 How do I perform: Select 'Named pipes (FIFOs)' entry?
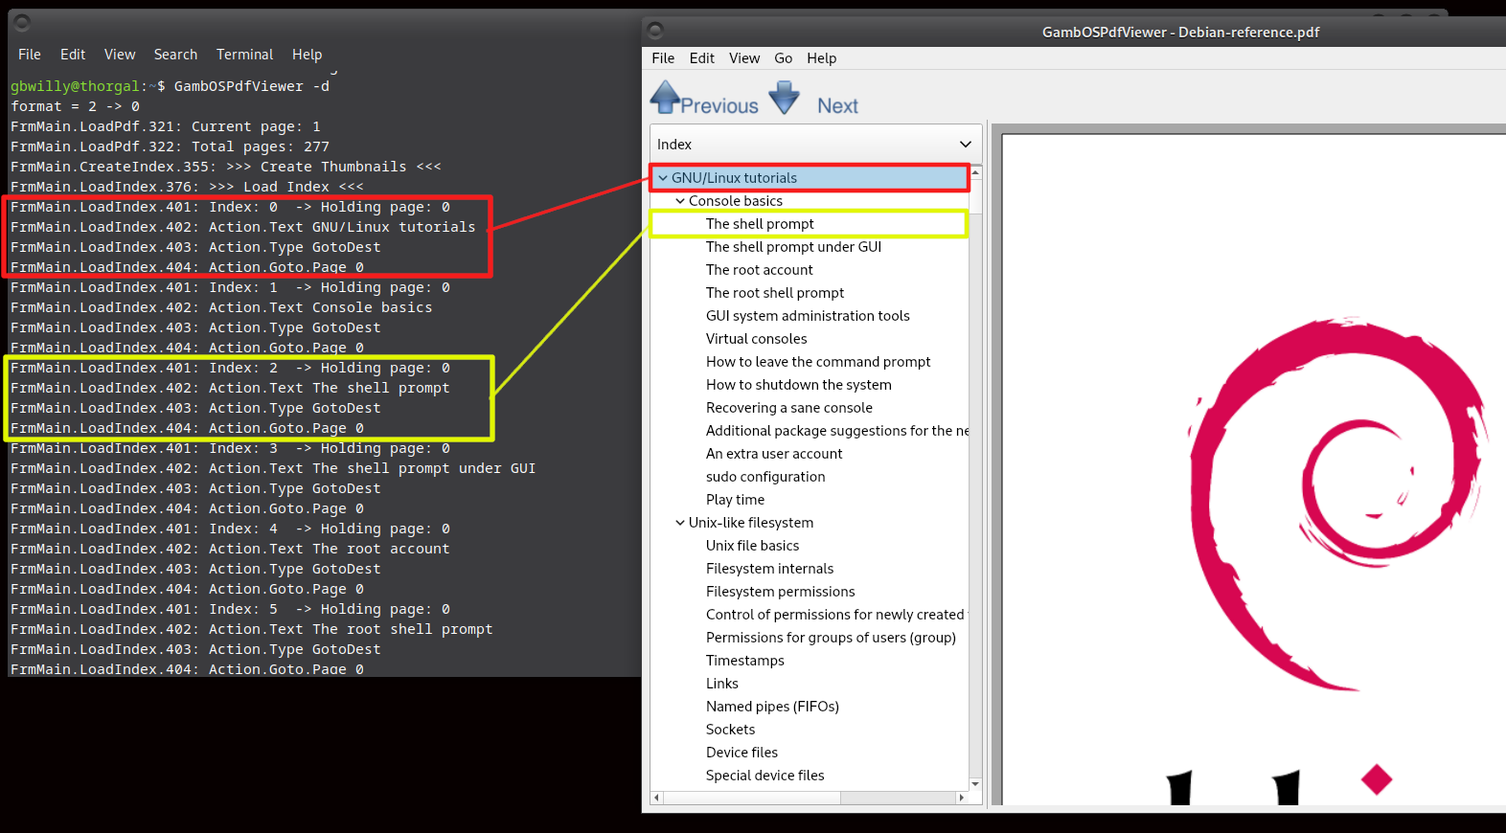(772, 707)
